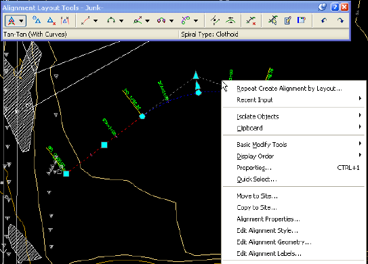Close the Alignment Layout Tools toolbar
The width and height of the screenshot is (368, 264).
point(344,7)
